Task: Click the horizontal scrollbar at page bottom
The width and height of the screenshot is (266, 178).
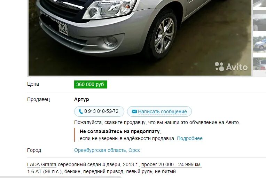Action: click(61, 177)
